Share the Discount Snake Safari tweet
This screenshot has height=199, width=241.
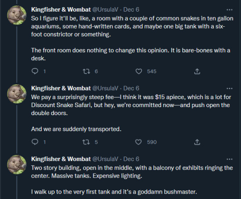[197, 142]
